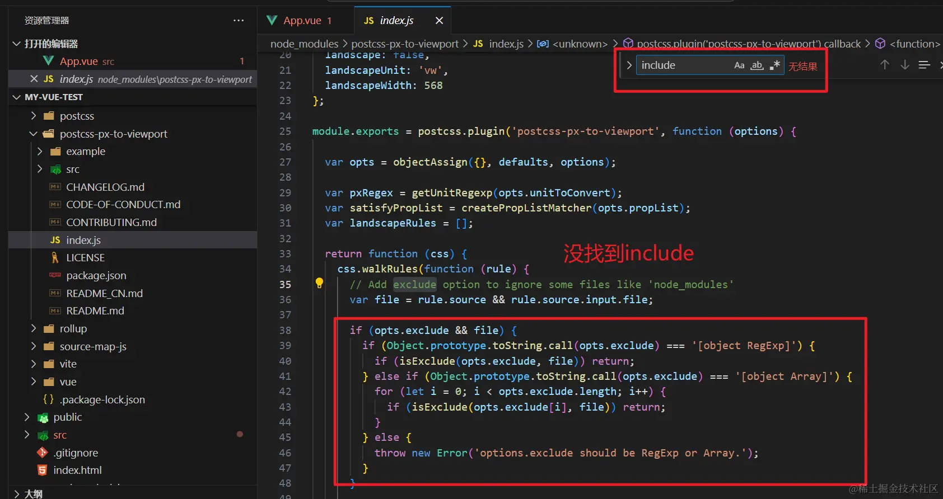The height and width of the screenshot is (499, 943).
Task: Expand the public folder
Action: pyautogui.click(x=27, y=417)
